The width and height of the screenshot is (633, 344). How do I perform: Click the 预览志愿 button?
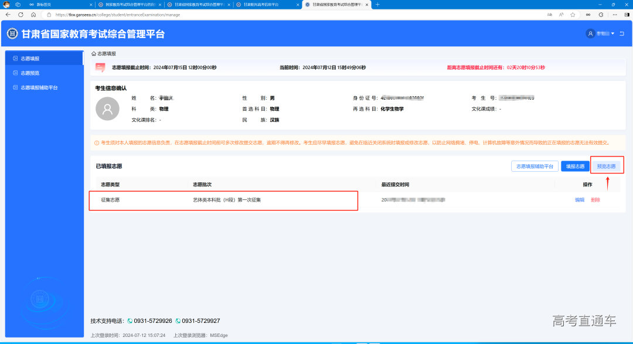click(x=606, y=166)
